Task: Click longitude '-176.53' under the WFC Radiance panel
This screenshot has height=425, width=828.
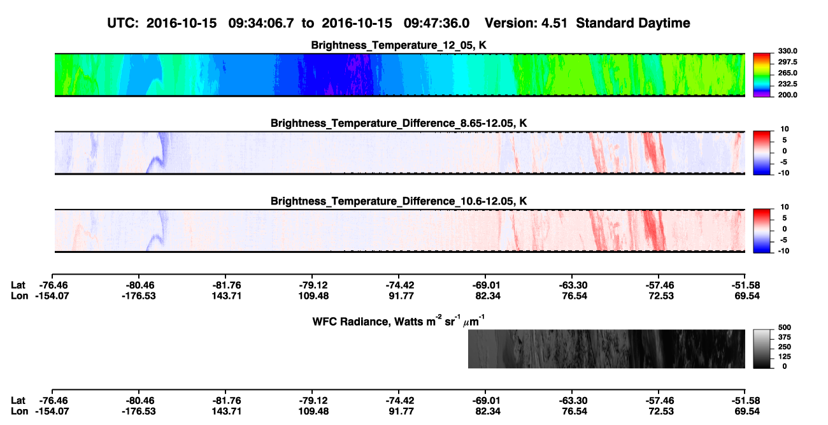Action: 139,412
